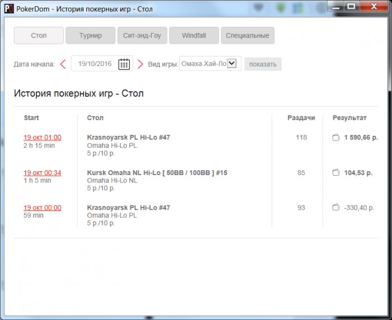This screenshot has width=392, height=320.
Task: Select Kursk Omaha NL Hi-Lo #15 table name
Action: pyautogui.click(x=157, y=173)
